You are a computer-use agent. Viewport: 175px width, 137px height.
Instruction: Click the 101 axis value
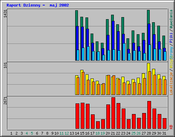(x=5, y=65)
